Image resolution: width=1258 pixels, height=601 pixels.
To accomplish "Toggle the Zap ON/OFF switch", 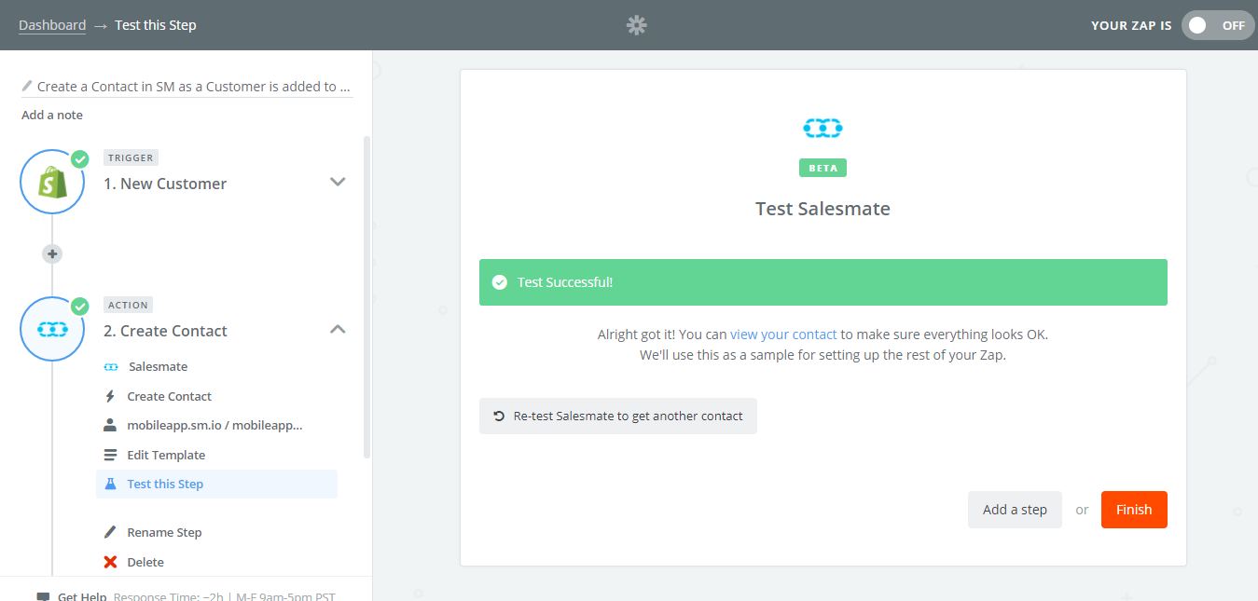I will (1218, 25).
